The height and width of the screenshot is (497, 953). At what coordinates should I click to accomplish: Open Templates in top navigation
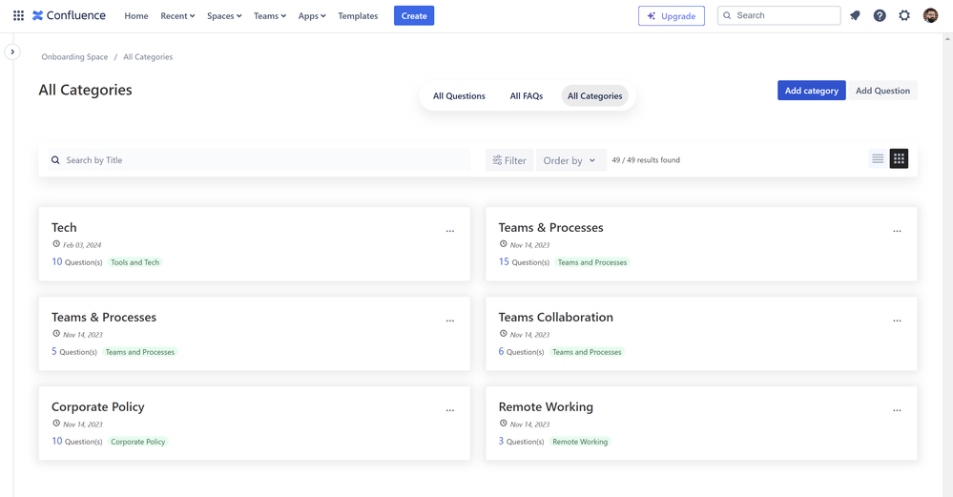[358, 16]
